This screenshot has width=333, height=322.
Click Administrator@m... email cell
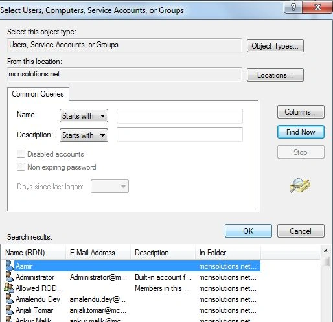click(x=98, y=277)
